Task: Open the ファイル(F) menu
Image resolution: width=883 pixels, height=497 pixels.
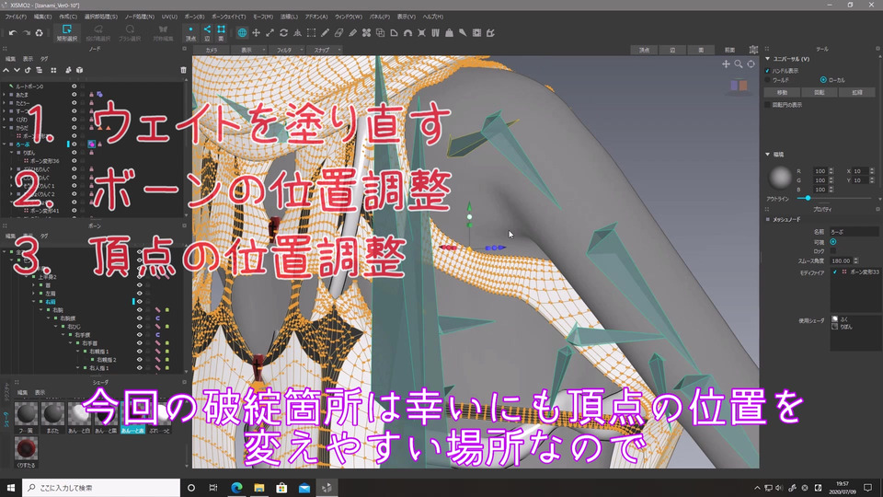Action: pyautogui.click(x=16, y=17)
